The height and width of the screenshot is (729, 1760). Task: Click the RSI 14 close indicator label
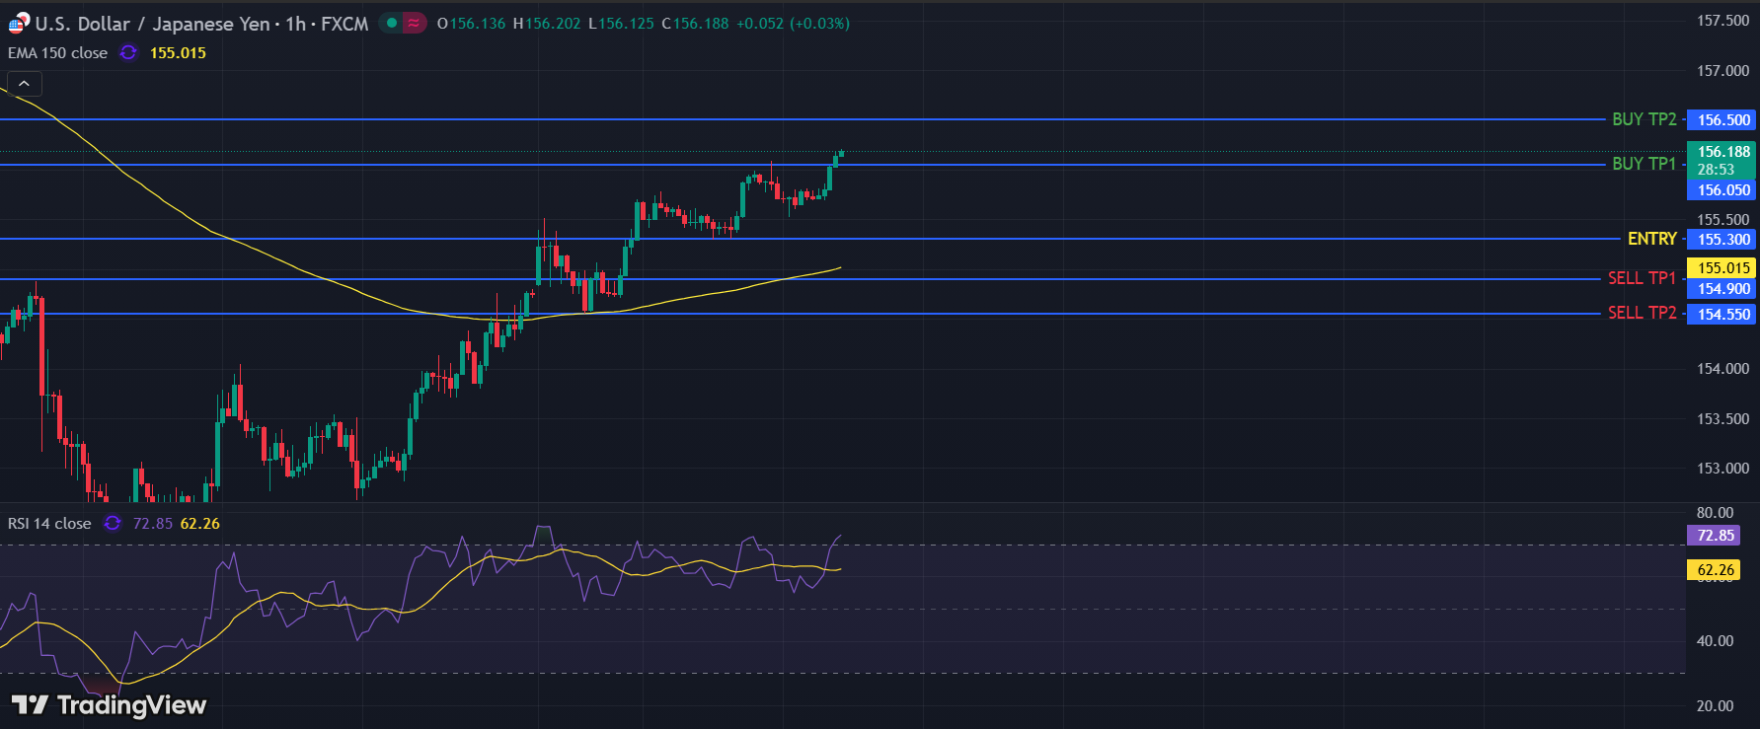(x=49, y=523)
